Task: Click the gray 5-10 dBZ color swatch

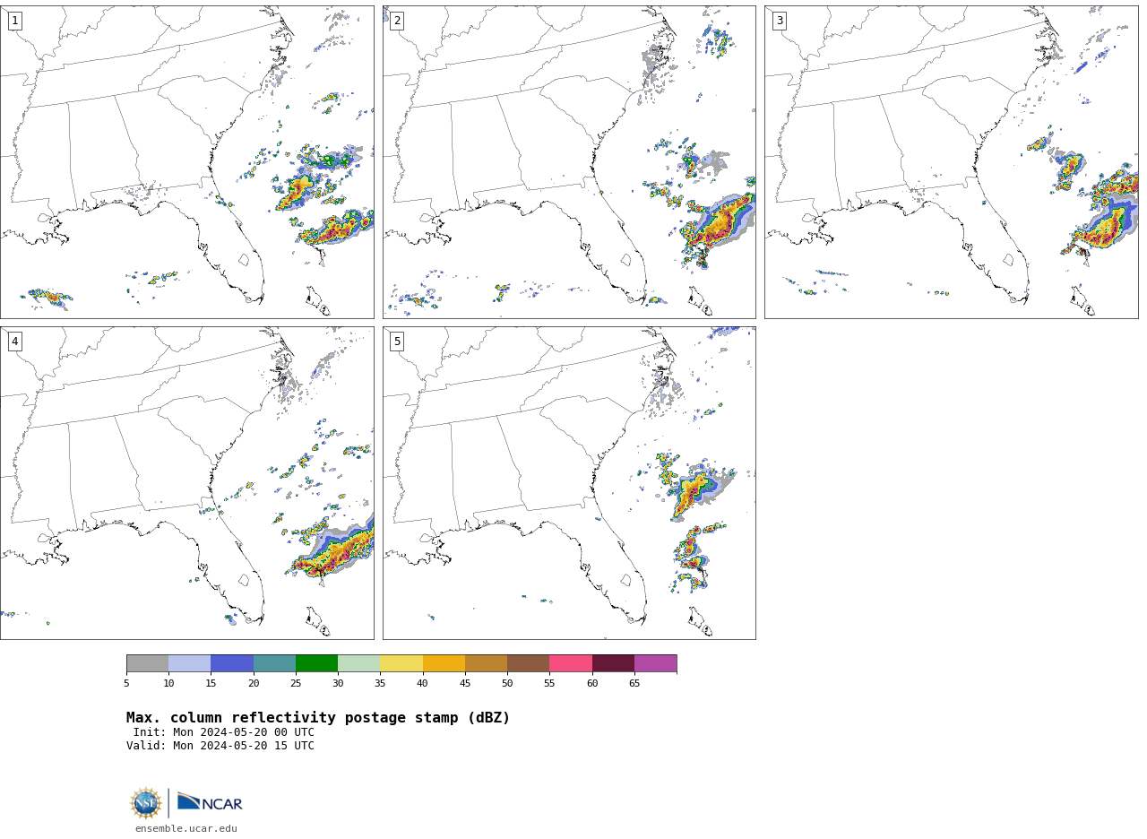Action: [x=147, y=663]
